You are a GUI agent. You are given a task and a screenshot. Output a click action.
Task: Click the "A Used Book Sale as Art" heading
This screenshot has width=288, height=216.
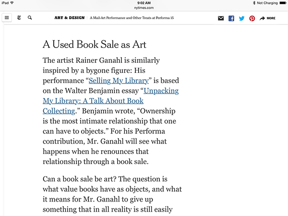pyautogui.click(x=95, y=45)
